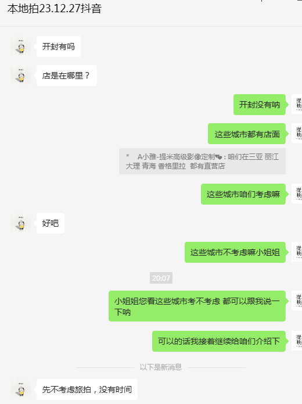Select the "可以的话我接着继续给咱们介绍下" bubble
Viewport: 302px width, 404px height.
[x=219, y=341]
